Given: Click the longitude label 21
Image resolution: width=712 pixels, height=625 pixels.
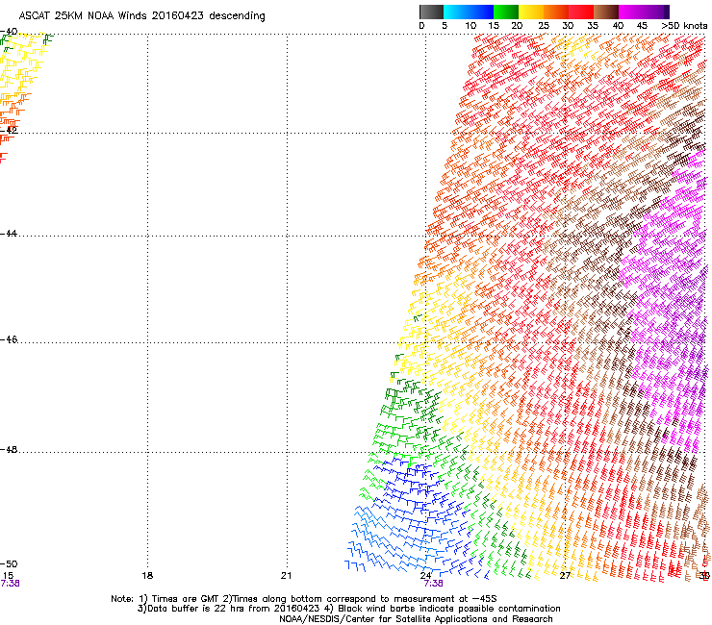Looking at the screenshot, I should coord(286,576).
